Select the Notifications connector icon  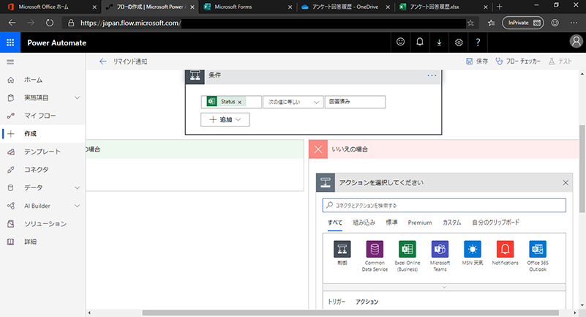[506, 249]
